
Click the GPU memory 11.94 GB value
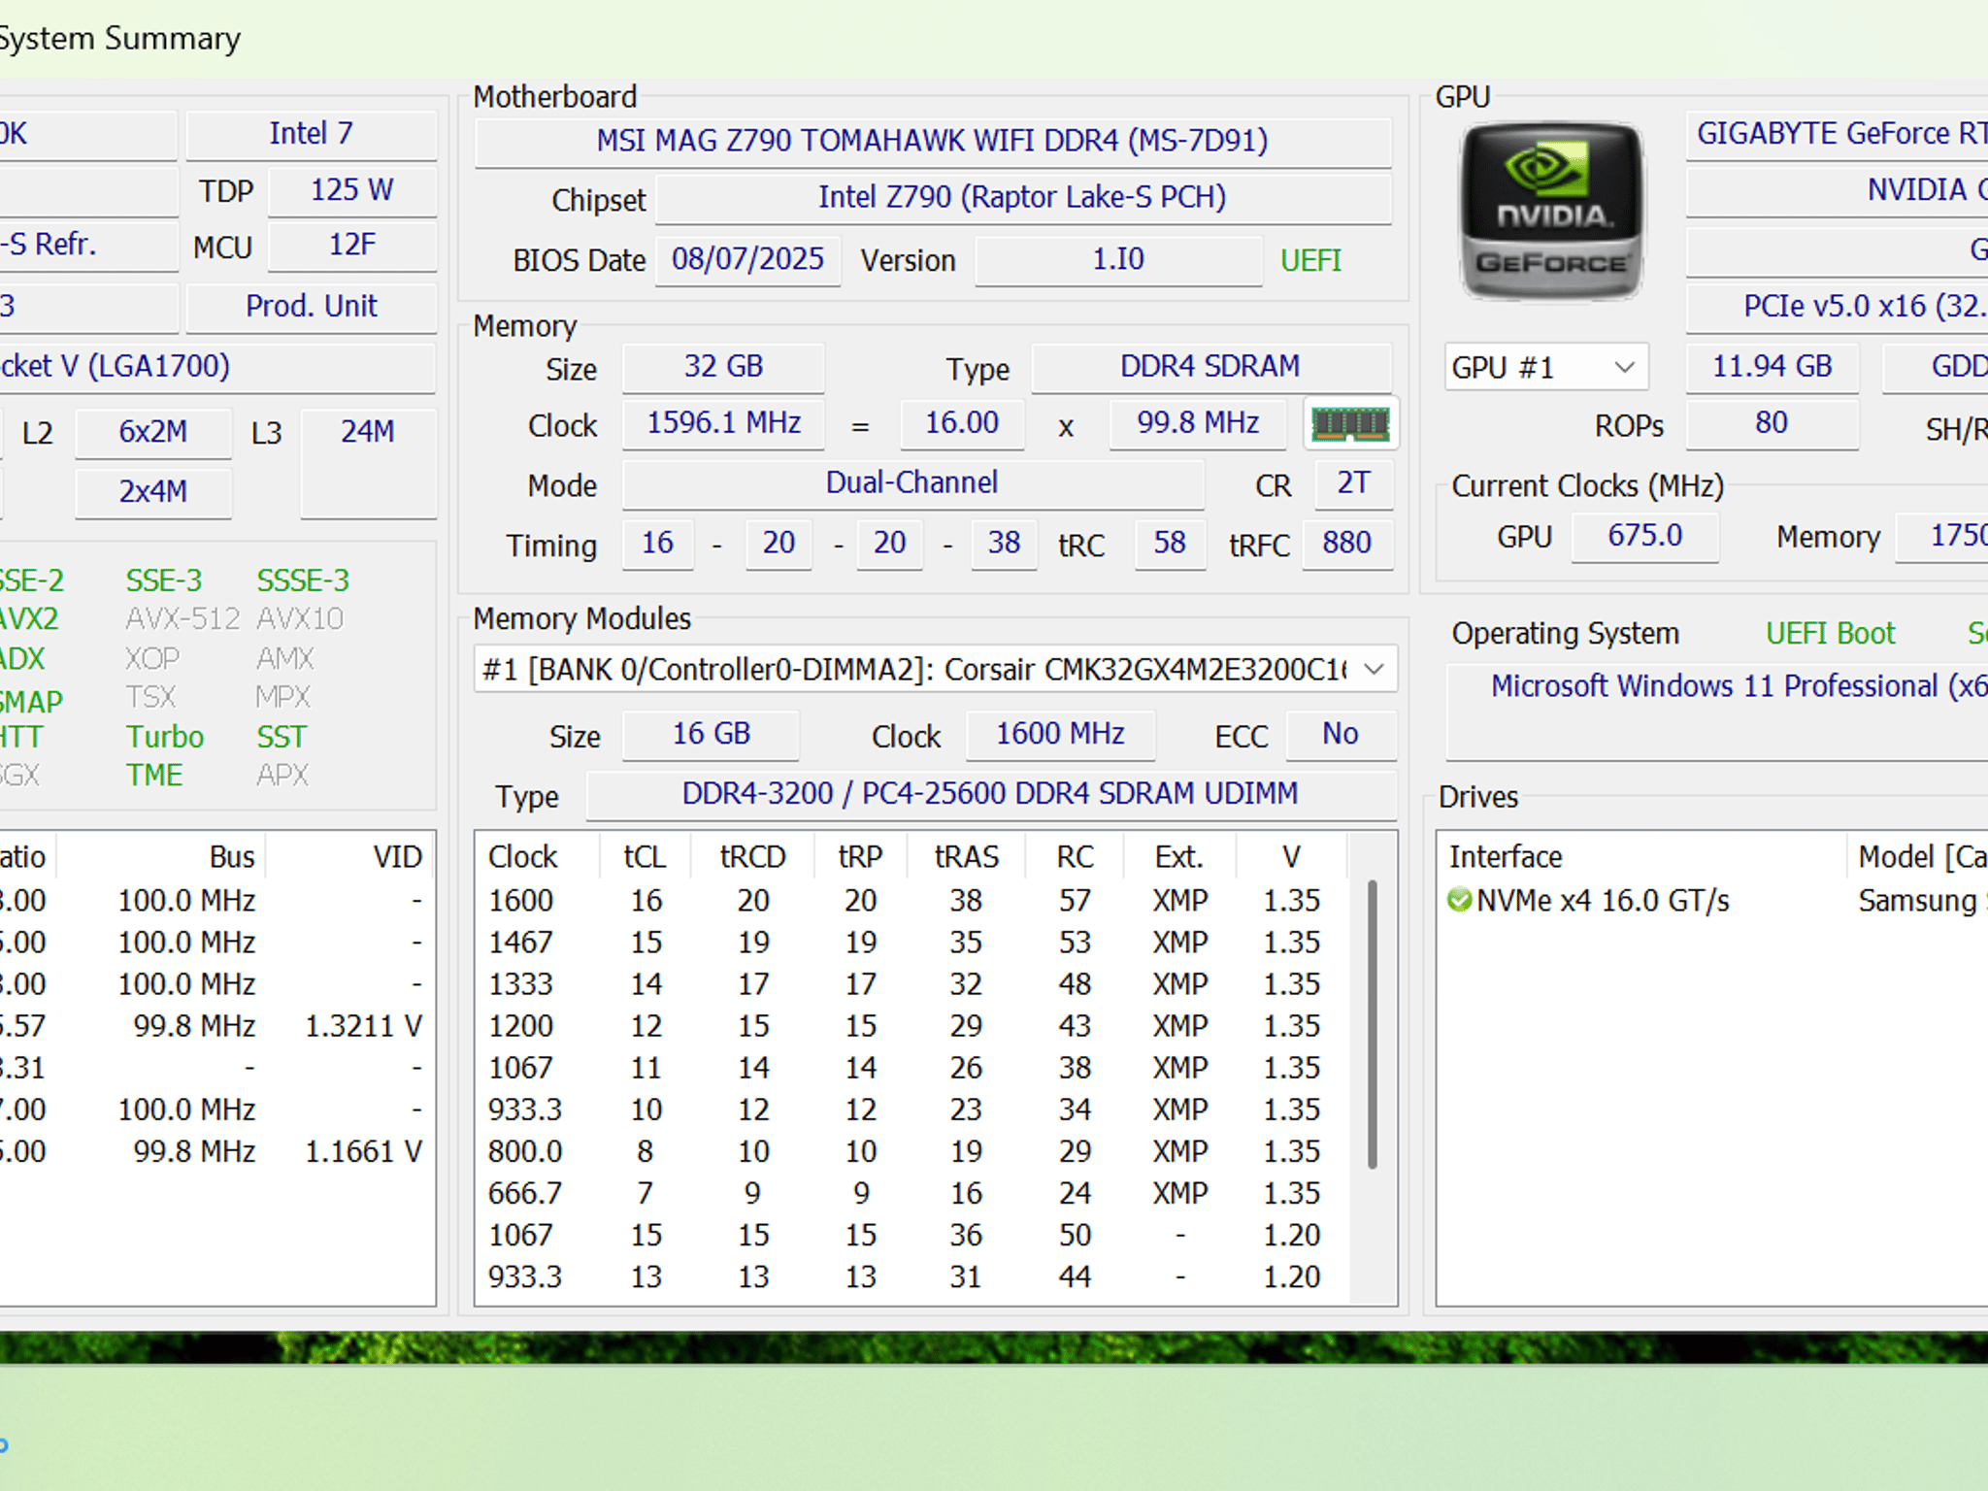(1773, 367)
